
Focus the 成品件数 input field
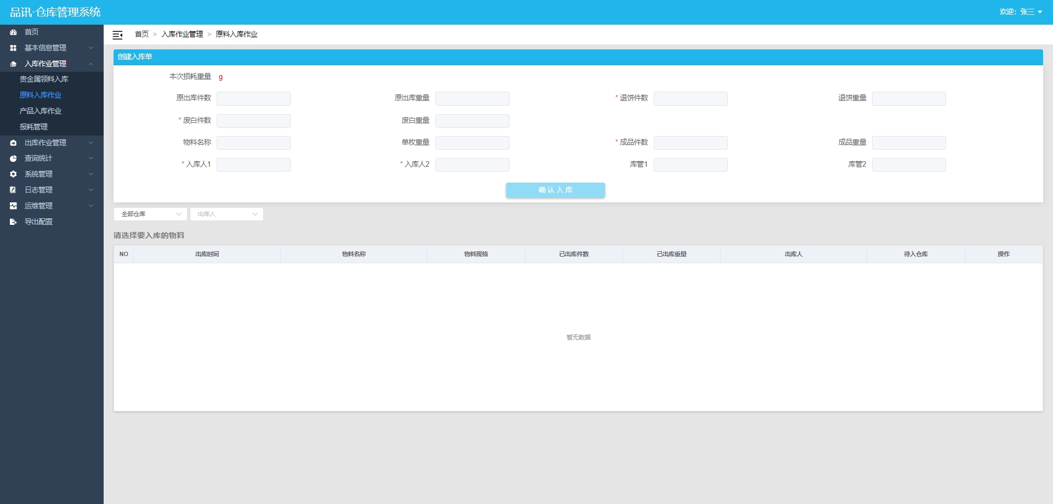coord(690,143)
